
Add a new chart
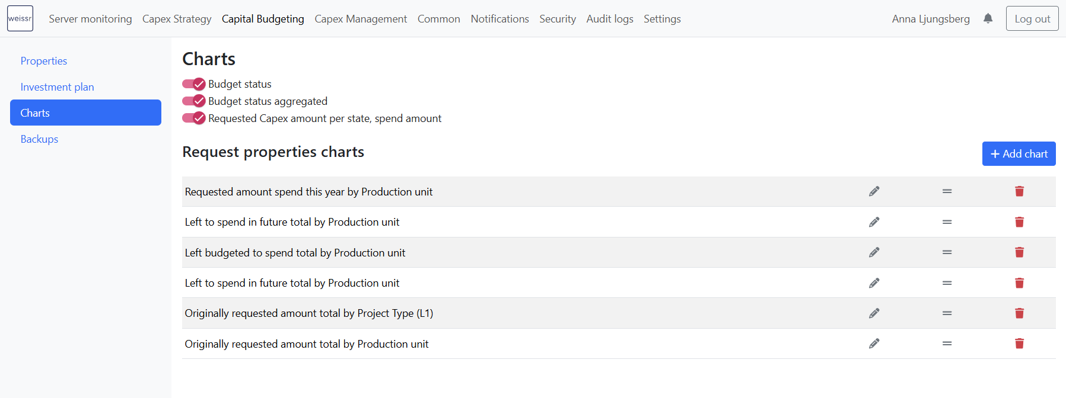(x=1019, y=154)
